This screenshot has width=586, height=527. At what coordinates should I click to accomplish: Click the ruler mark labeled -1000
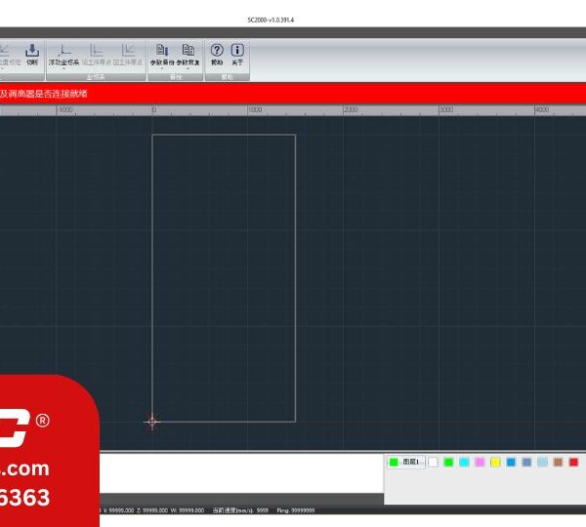pos(65,110)
